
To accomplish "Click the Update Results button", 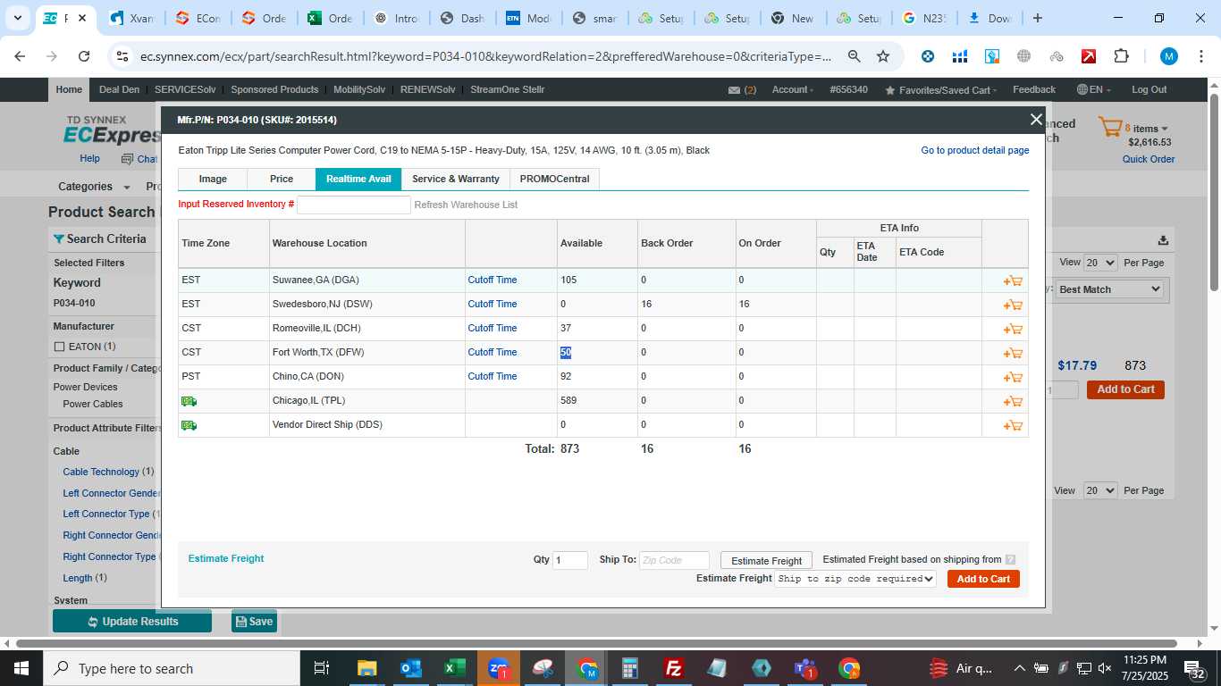I will (x=132, y=622).
